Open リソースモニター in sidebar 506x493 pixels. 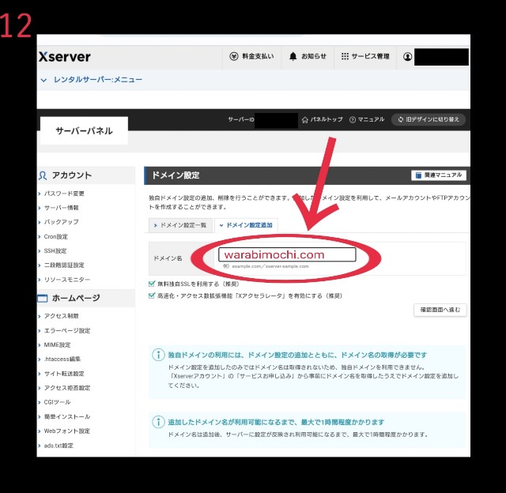(66, 280)
